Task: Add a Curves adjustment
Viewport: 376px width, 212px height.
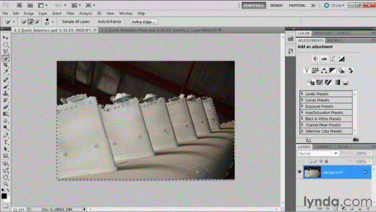Action: [332, 59]
